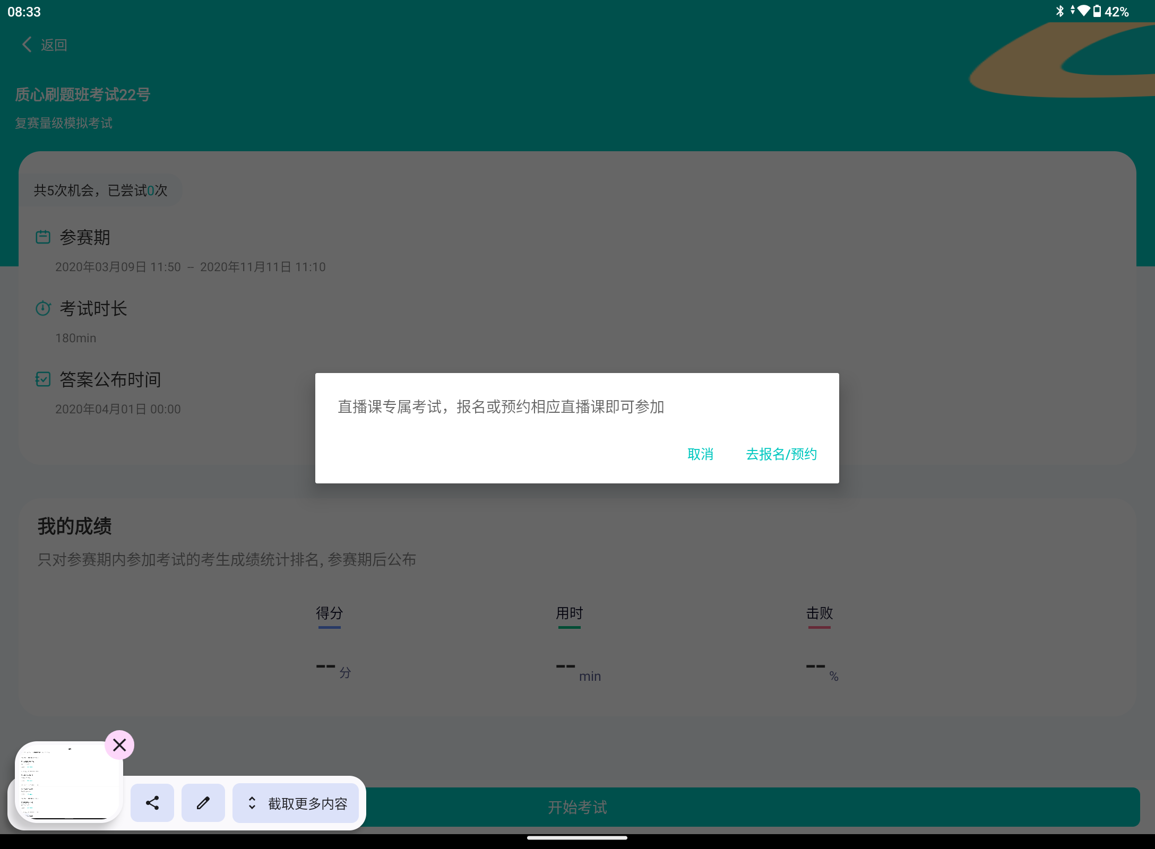Tap 去报名/预约 to register

[781, 454]
